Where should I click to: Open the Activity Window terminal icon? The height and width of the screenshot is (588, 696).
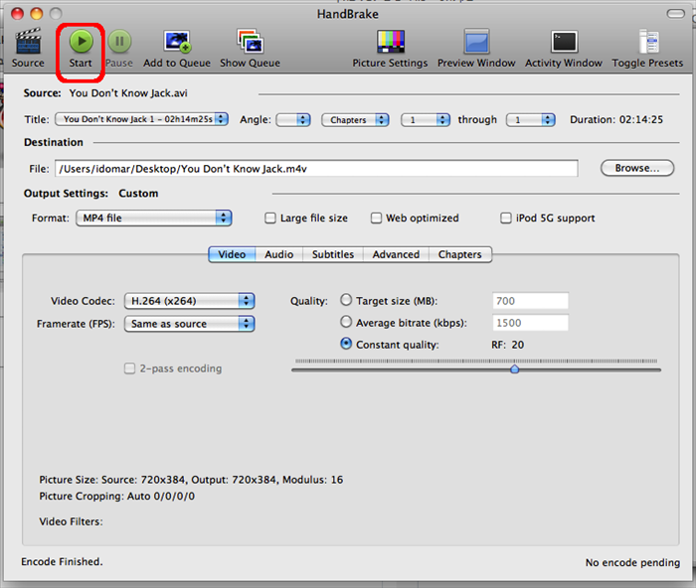tap(564, 42)
